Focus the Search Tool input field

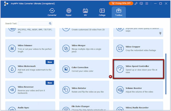pos(35,23)
